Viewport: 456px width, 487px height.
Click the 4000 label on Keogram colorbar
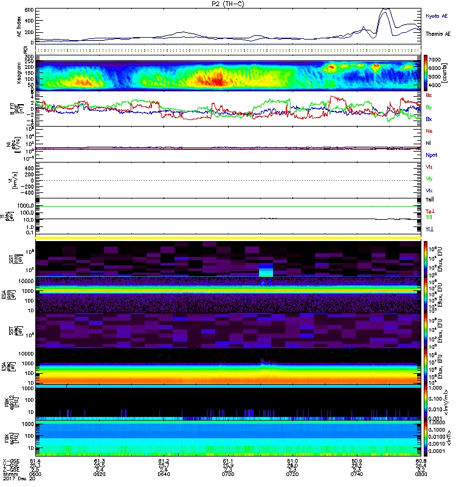pos(435,85)
